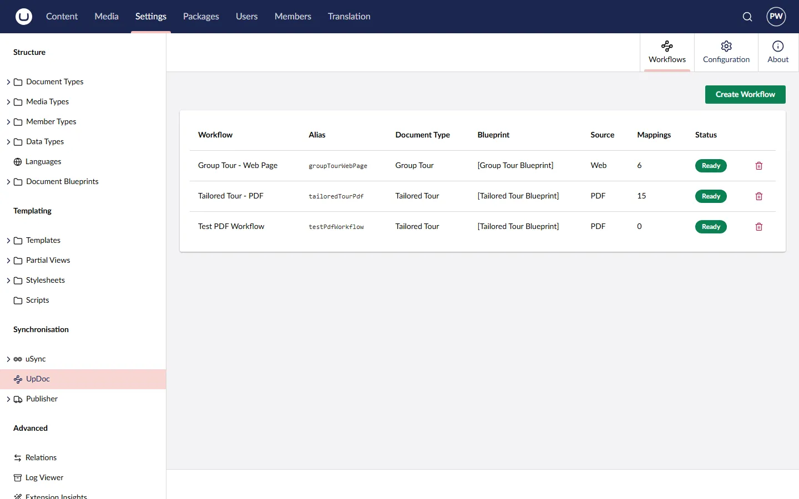Screen dimensions: 799x499
Task: Delete the Tailored Tour - PDF workflow
Action: click(759, 196)
